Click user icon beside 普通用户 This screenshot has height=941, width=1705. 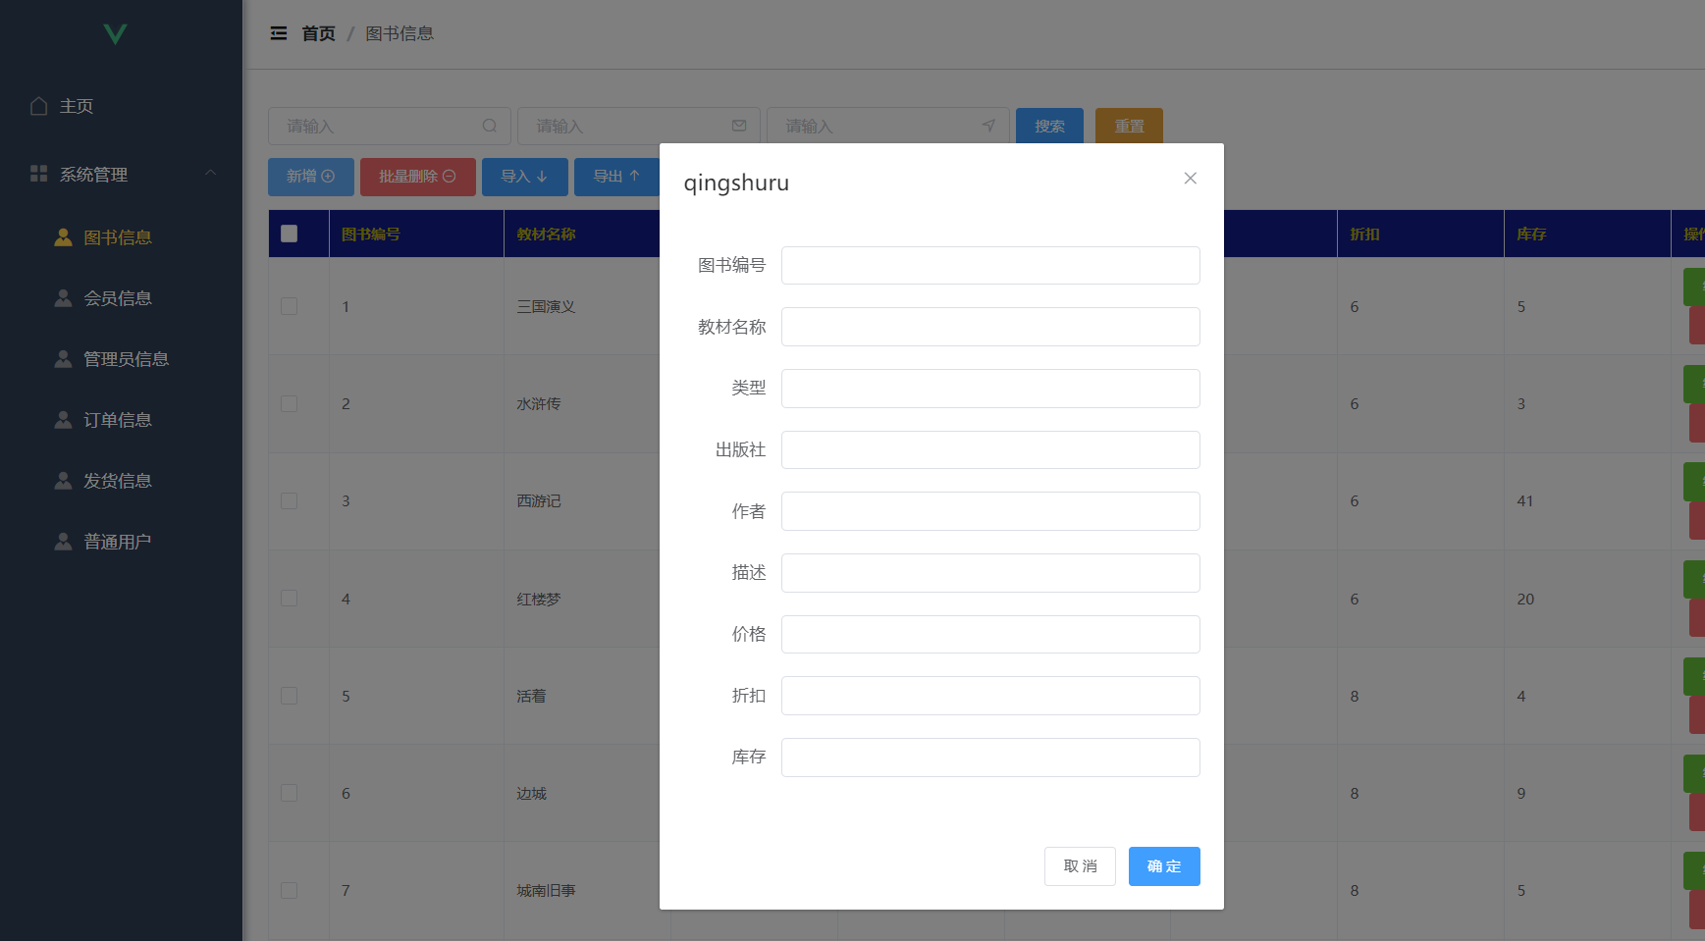click(63, 542)
